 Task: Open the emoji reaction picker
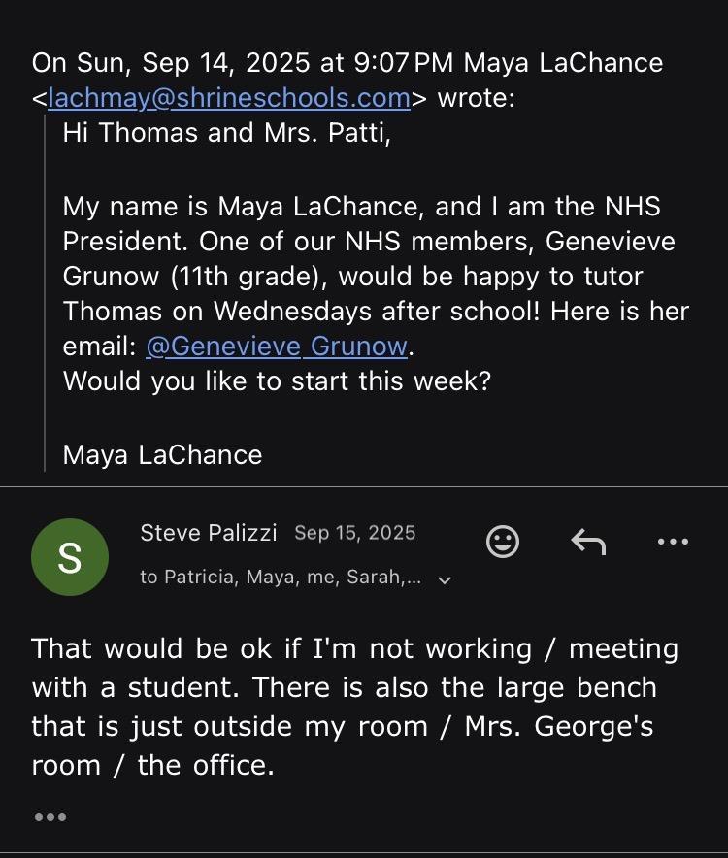coord(502,543)
